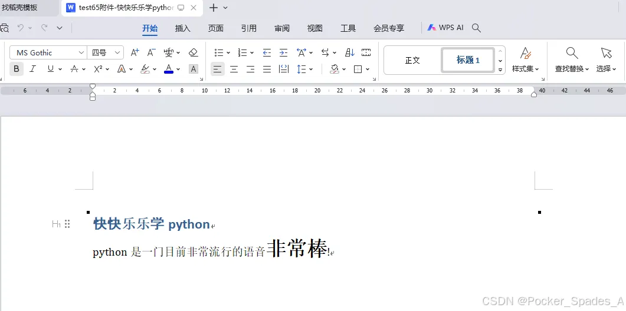
Task: Click the right indent marker on ruler
Action: [534, 94]
